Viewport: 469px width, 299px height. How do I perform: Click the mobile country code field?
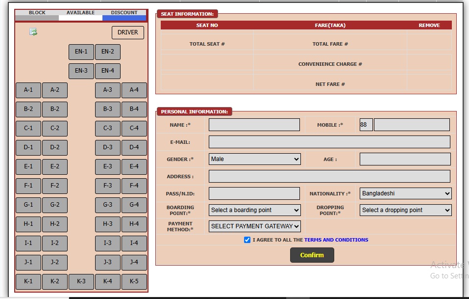coord(366,125)
